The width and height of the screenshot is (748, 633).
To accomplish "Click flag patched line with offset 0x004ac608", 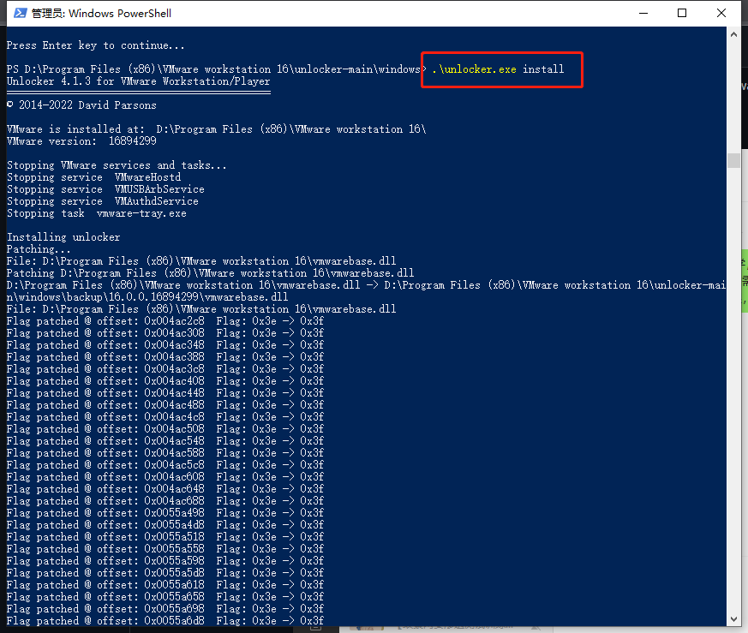I will 165,476.
